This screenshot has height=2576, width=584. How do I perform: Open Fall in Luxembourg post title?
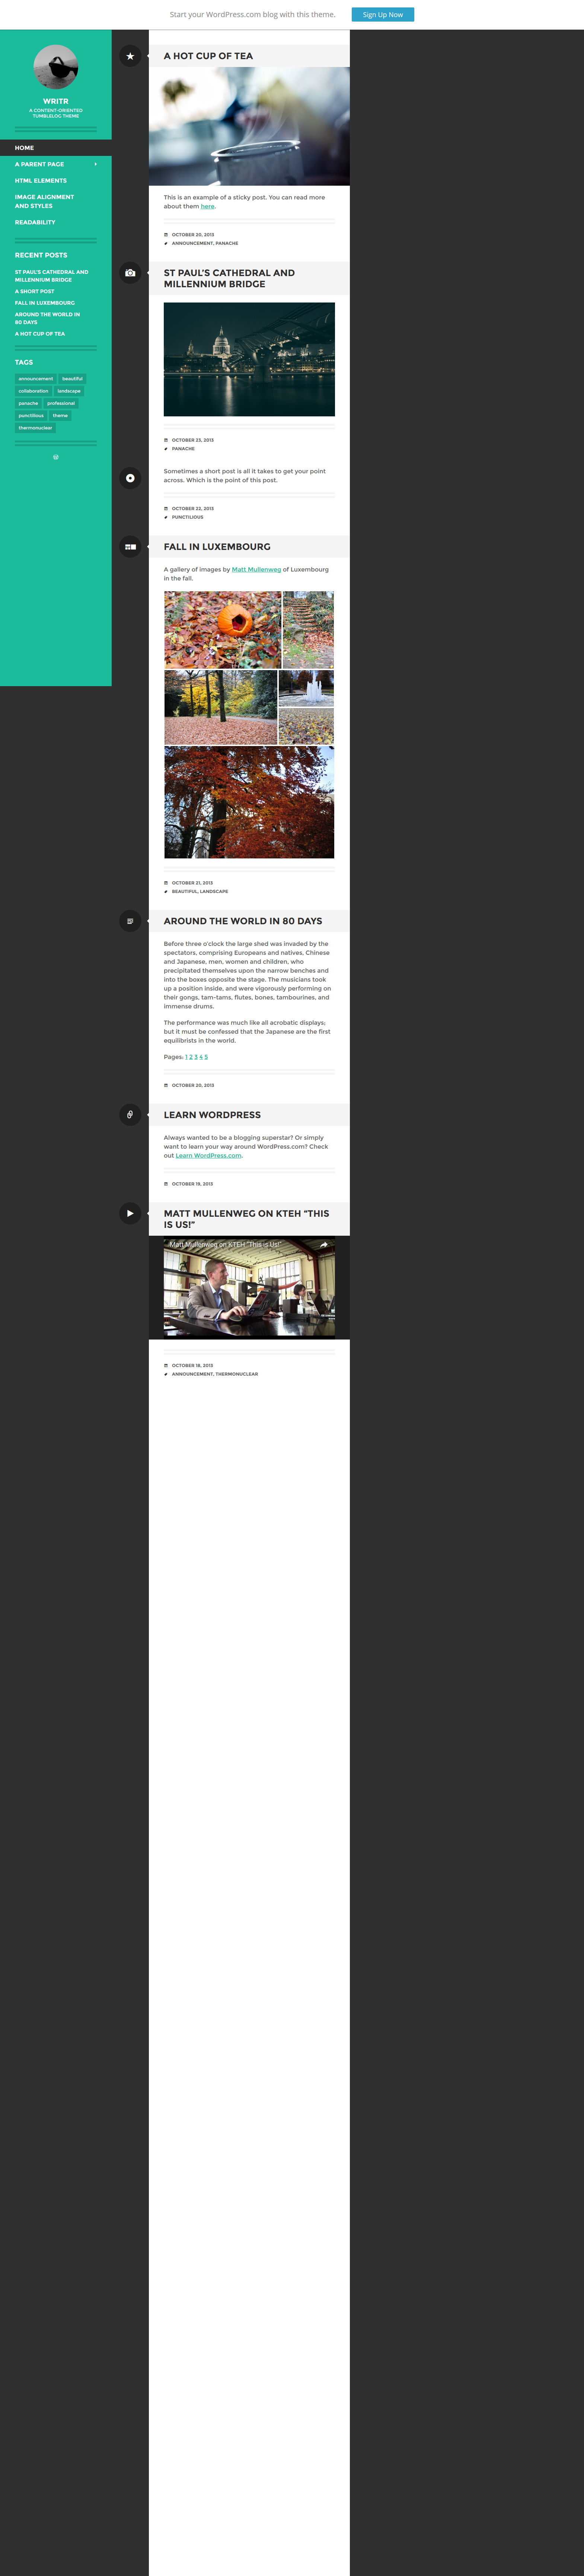pos(217,547)
